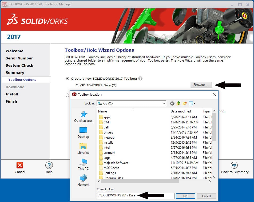Click the Current folder path field
Image resolution: width=254 pixels, height=202 pixels.
point(136,196)
